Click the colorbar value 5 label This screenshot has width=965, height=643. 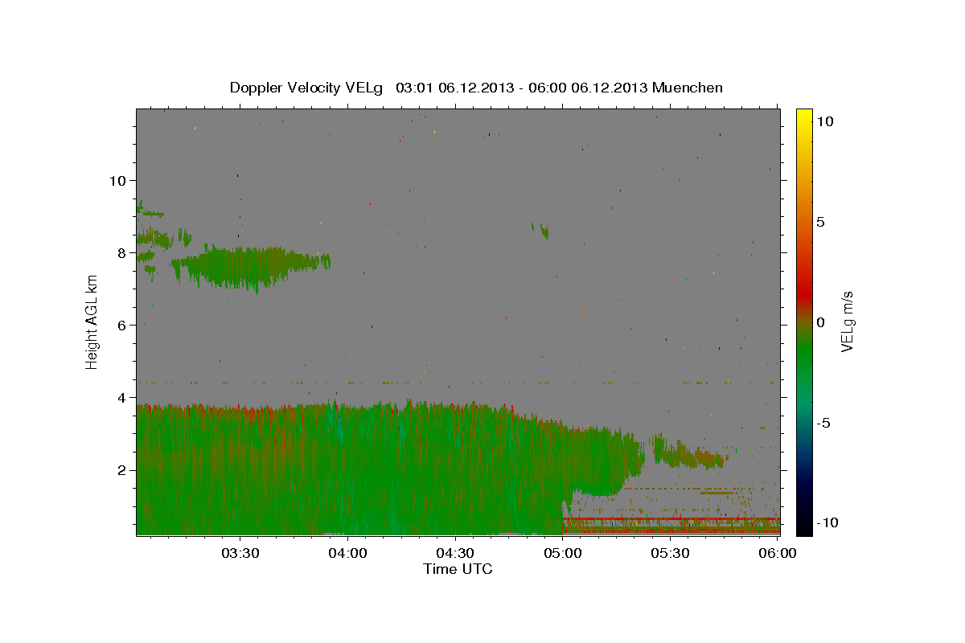[x=820, y=222]
